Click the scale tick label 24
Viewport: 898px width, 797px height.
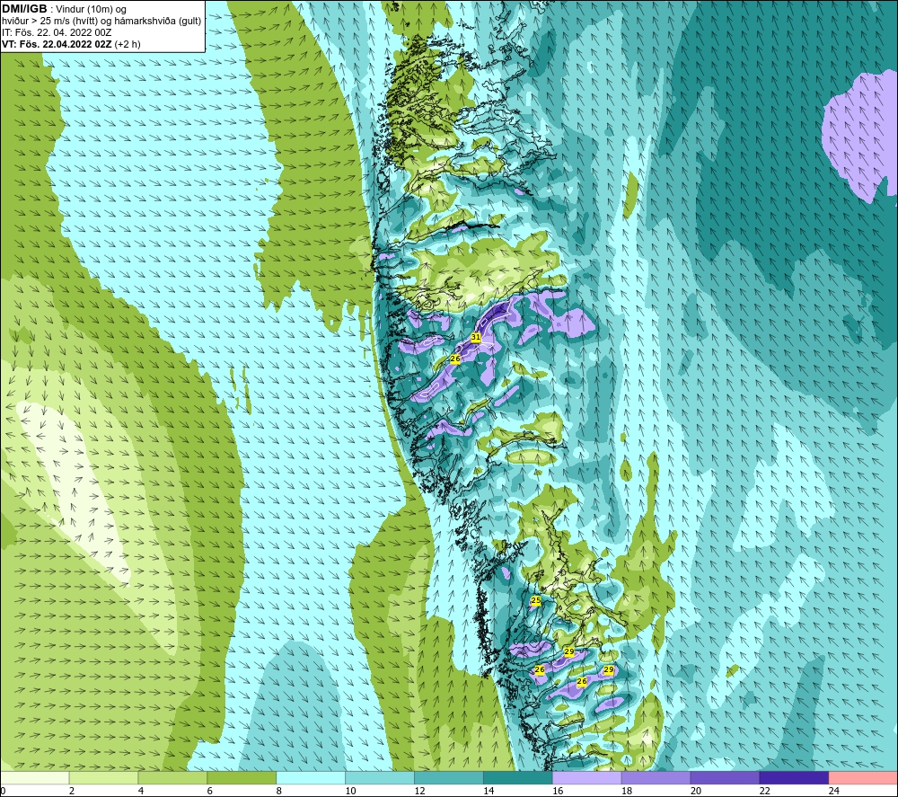[x=834, y=791]
